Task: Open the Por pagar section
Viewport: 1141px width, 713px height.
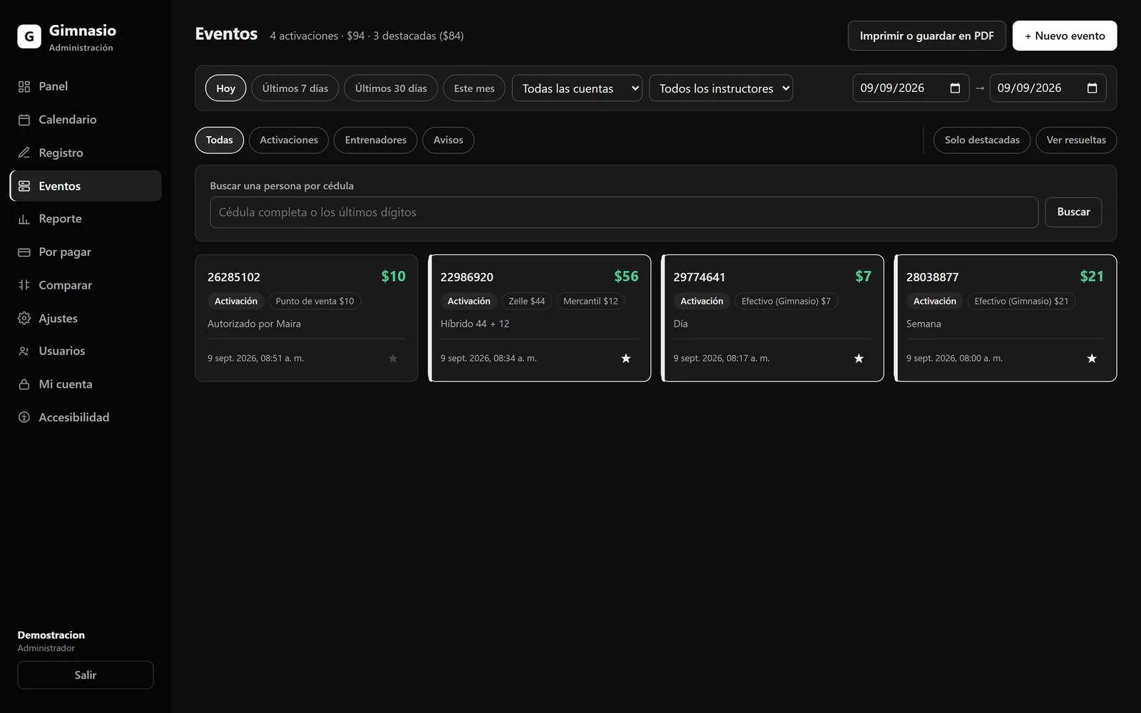Action: pyautogui.click(x=86, y=252)
